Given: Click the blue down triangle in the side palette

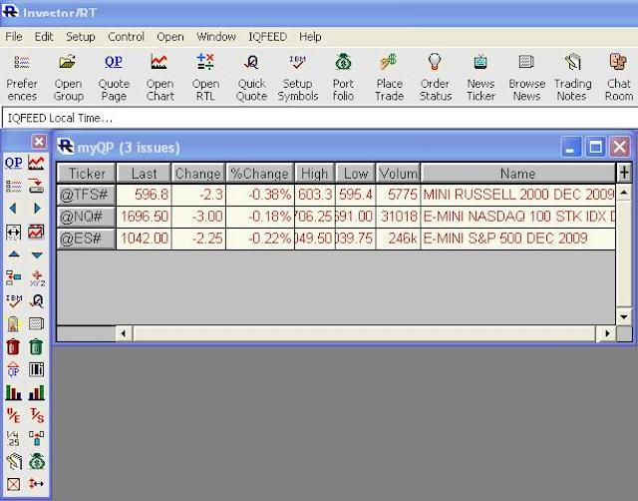Looking at the screenshot, I should [x=37, y=254].
